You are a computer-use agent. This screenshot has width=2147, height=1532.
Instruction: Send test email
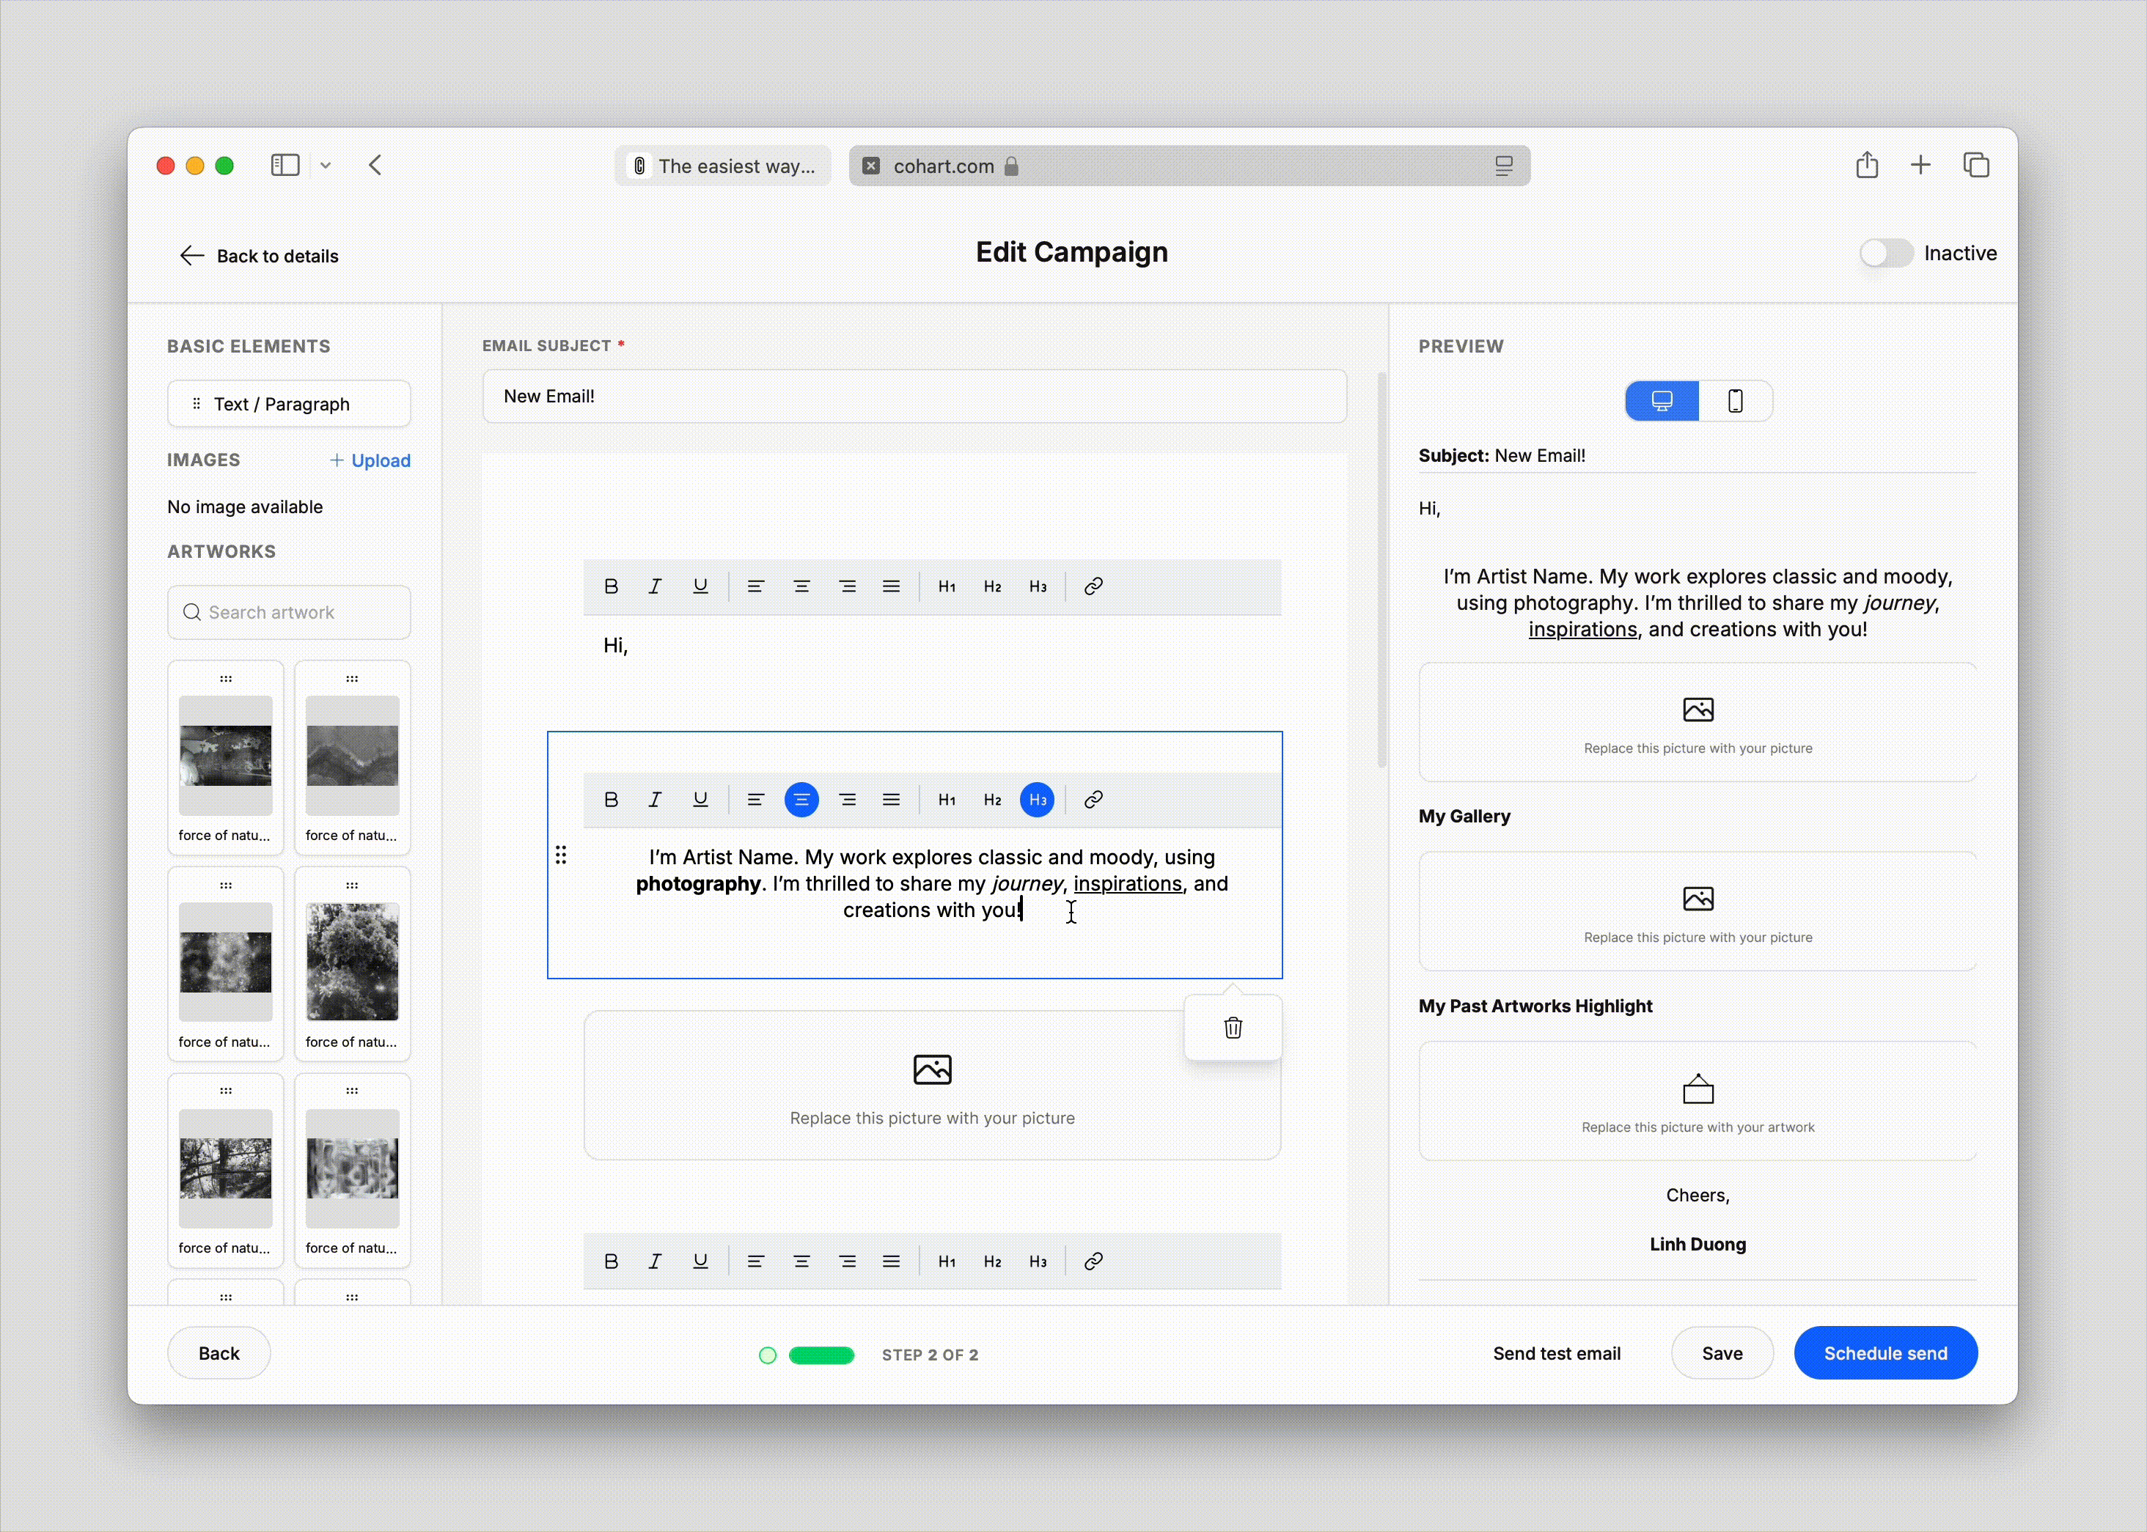1556,1352
